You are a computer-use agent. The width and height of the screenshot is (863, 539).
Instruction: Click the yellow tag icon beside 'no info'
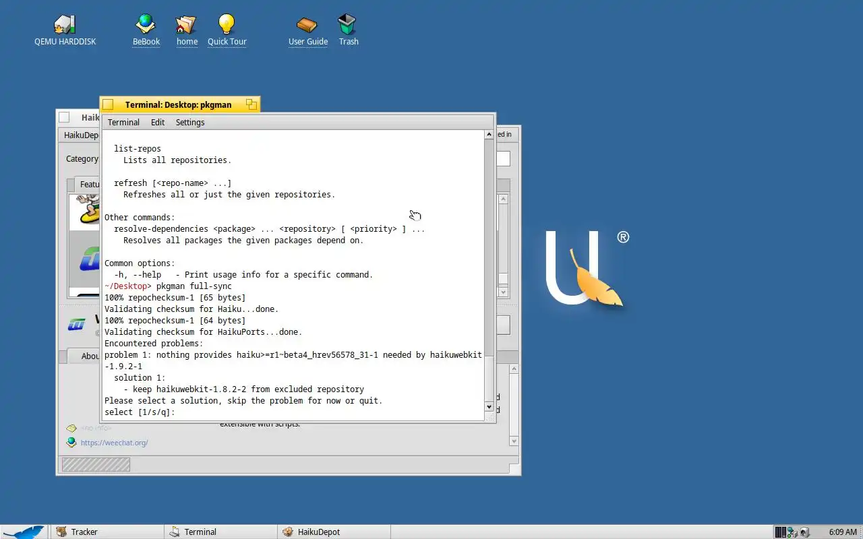coord(71,429)
